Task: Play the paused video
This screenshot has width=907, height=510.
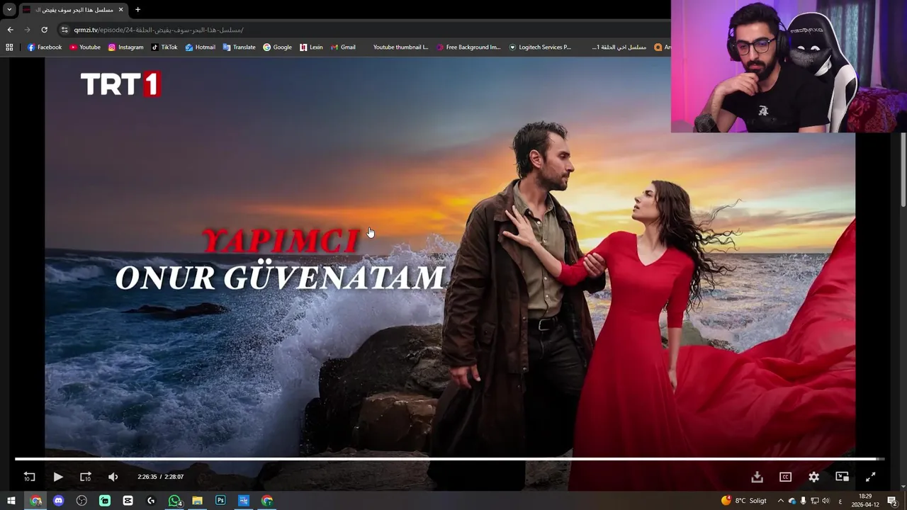Action: point(57,477)
